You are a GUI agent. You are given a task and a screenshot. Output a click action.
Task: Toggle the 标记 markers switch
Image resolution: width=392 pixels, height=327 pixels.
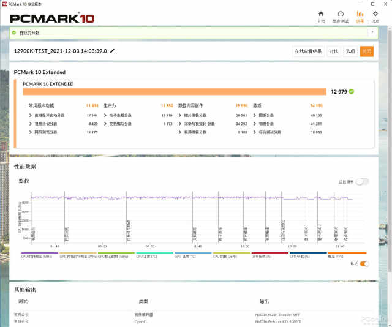click(364, 264)
